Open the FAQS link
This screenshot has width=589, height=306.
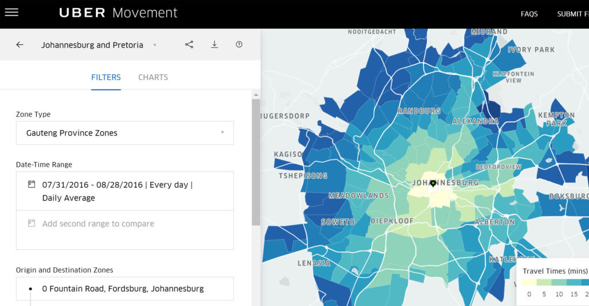click(530, 14)
